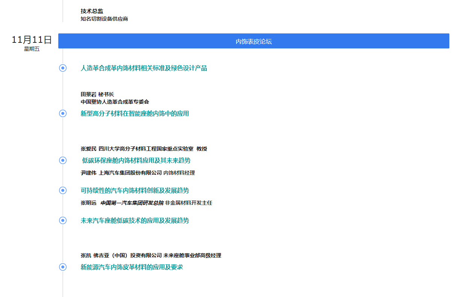The width and height of the screenshot is (455, 297).
Task: Open session 低碳环保座舱内饰材料应用及其未来趋势
Action: point(136,161)
